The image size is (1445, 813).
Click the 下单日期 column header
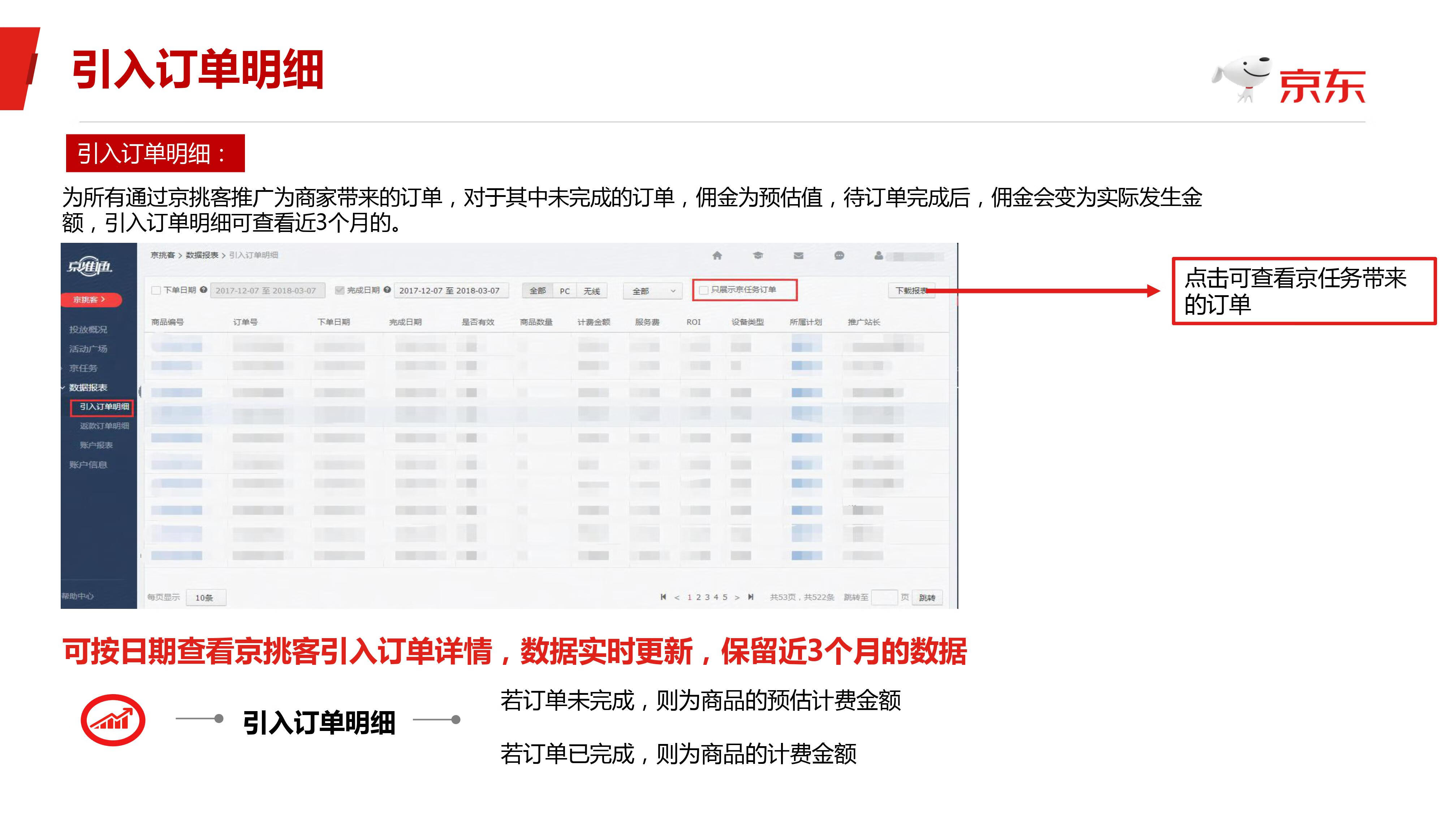tap(333, 322)
